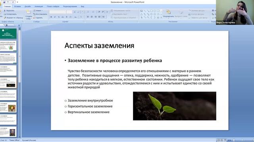
Task: Click the Save icon in the quick access toolbar
Action: (x=4, y=2)
